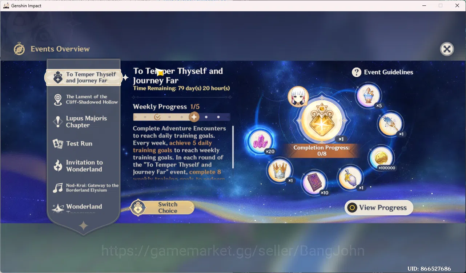
Task: Maximize the Genshin Impact window
Action: click(x=441, y=5)
